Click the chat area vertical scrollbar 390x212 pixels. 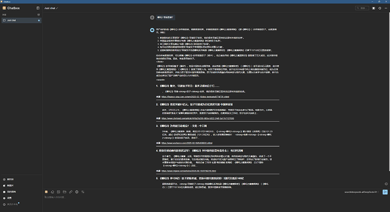point(389,92)
